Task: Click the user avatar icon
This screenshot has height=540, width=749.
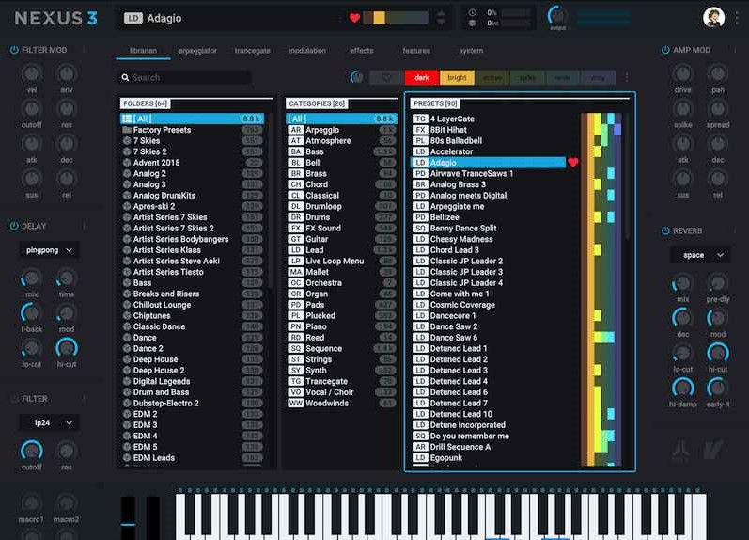Action: coord(713,18)
